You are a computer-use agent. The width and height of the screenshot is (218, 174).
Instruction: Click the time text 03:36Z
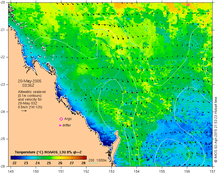(x=28, y=85)
